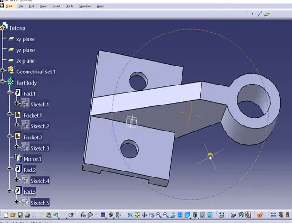This screenshot has width=292, height=223.
Task: Open the Tools menu
Action: [x=70, y=6]
